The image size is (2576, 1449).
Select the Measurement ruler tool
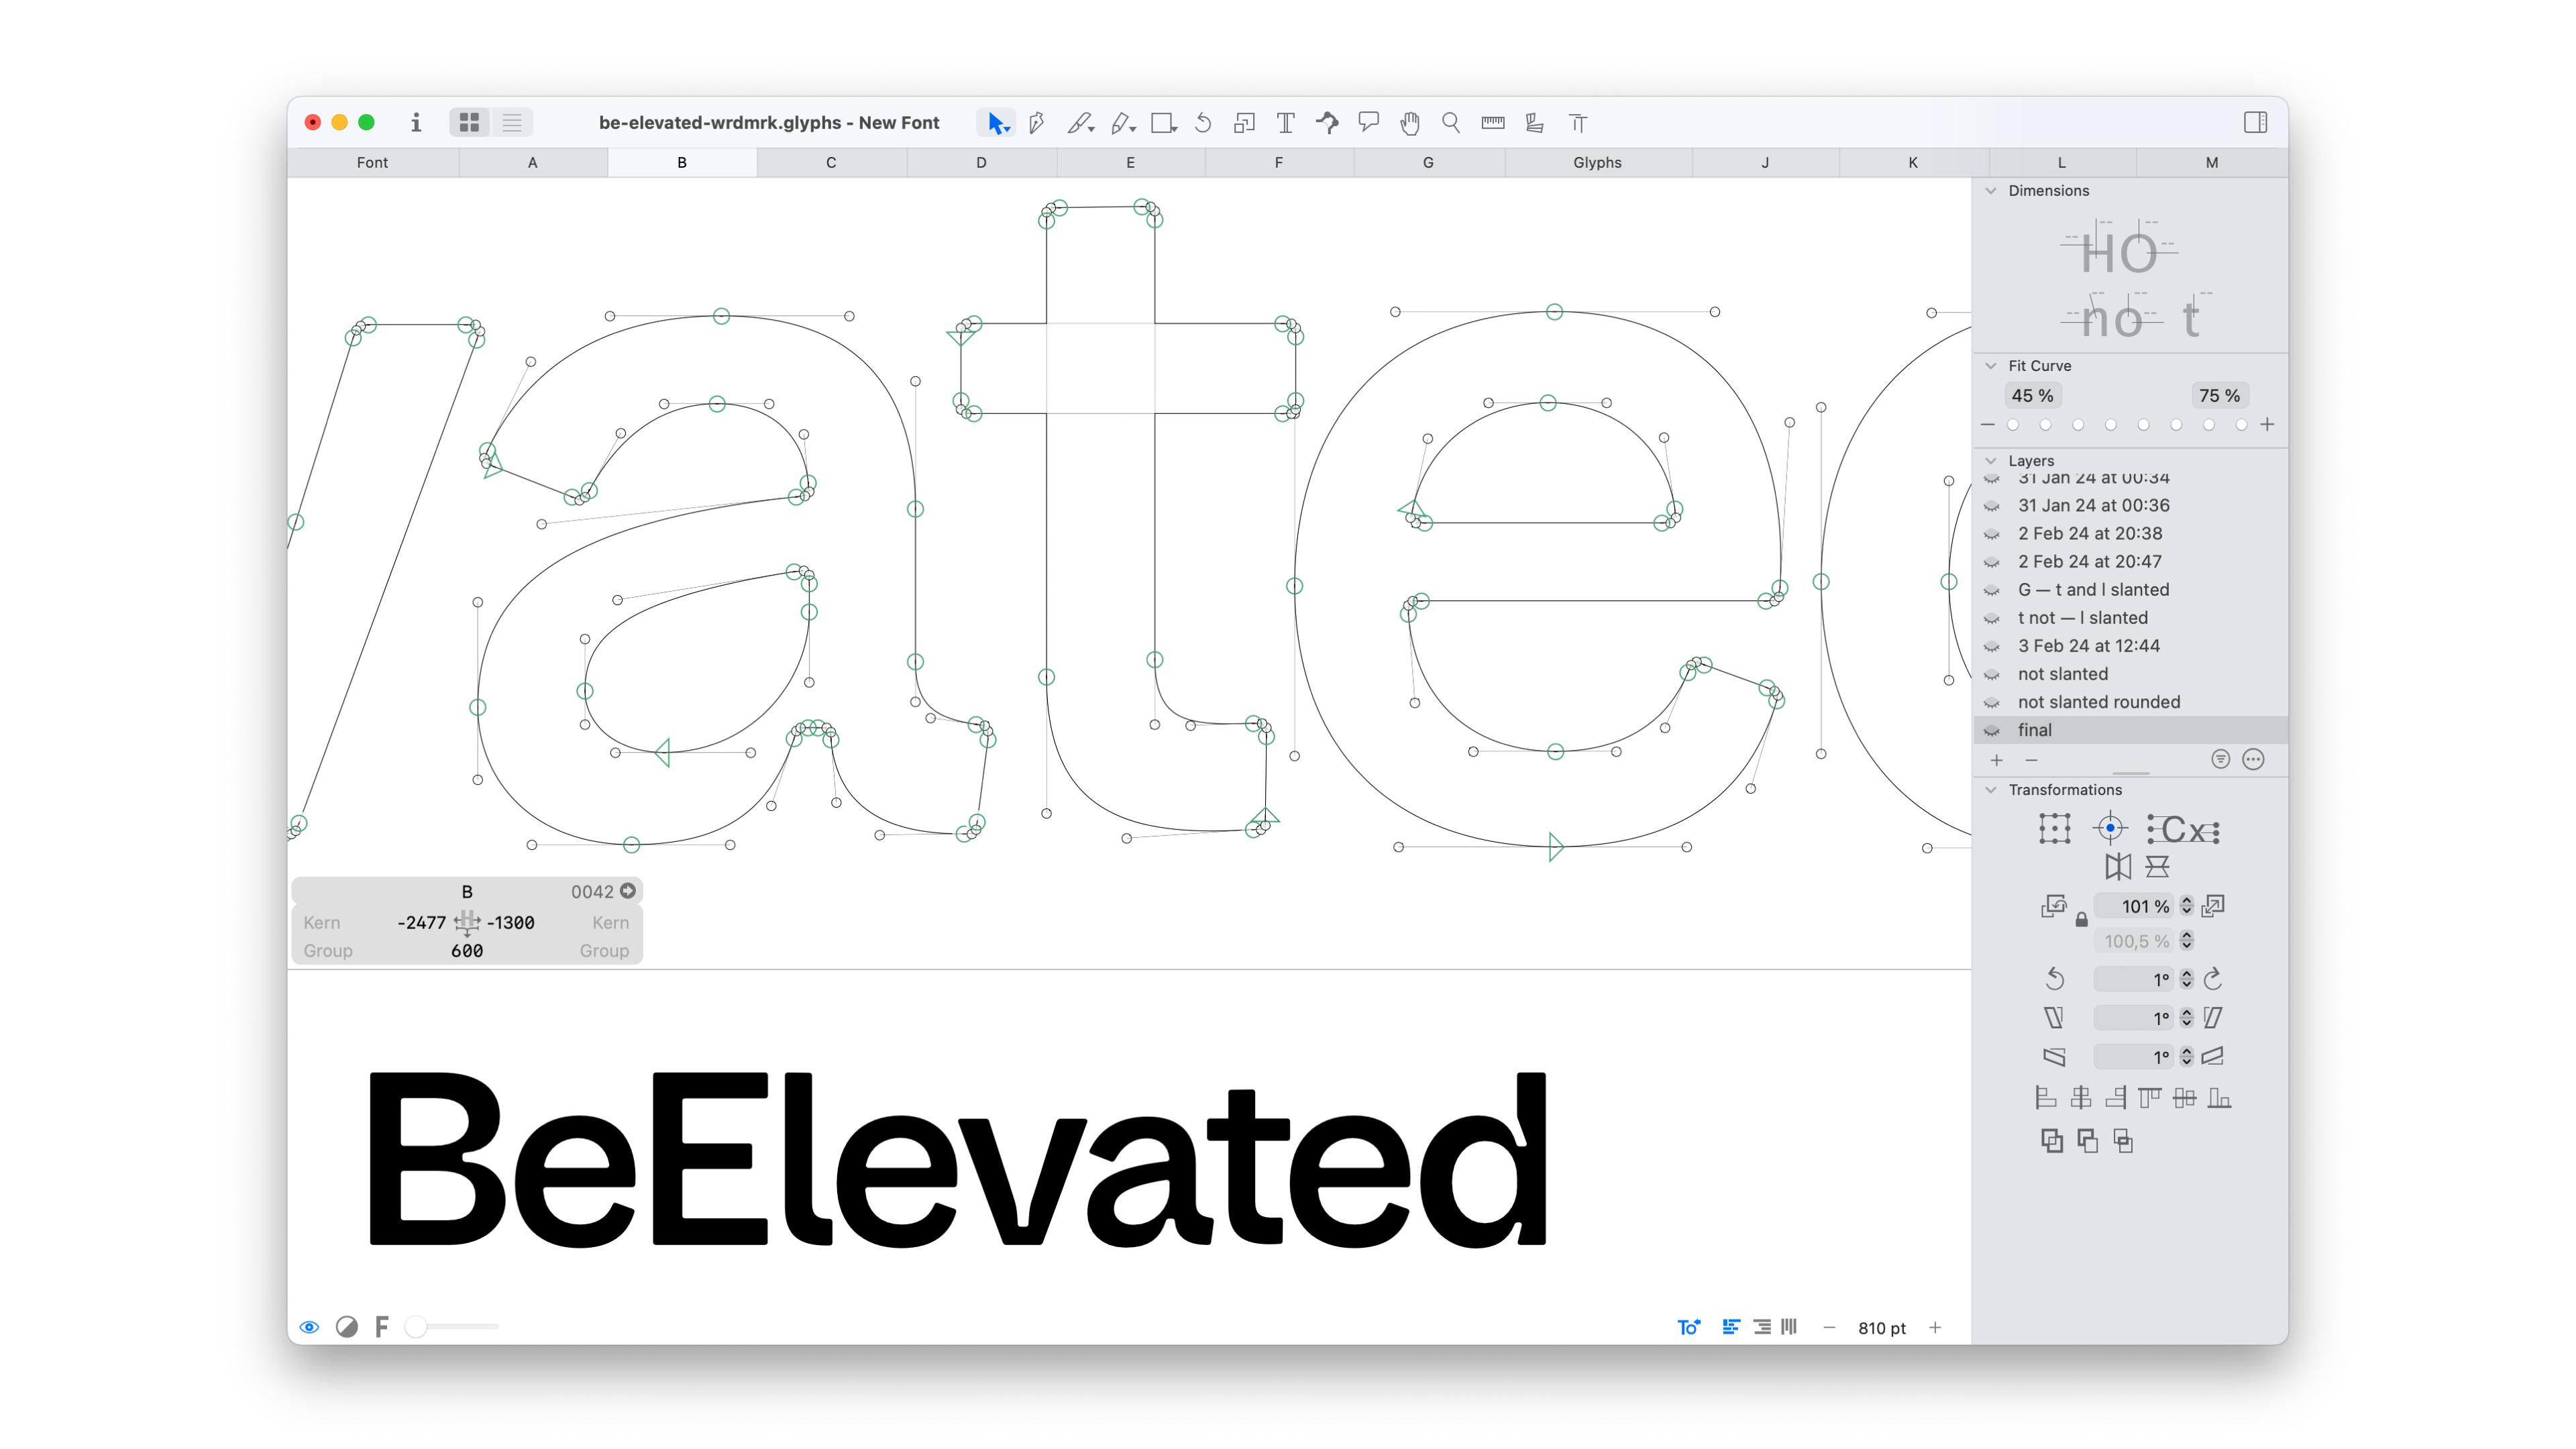point(1493,123)
